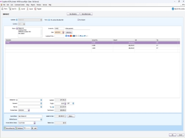Click the Amount column header

[x=124, y=40]
